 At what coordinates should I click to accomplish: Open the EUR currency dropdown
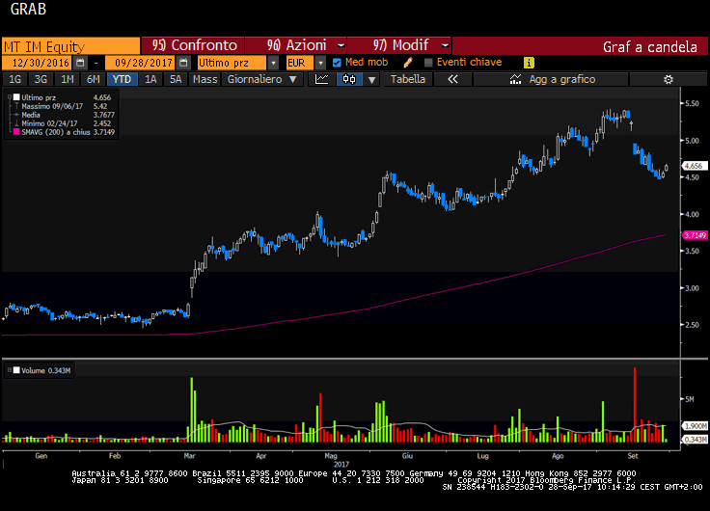pyautogui.click(x=320, y=63)
